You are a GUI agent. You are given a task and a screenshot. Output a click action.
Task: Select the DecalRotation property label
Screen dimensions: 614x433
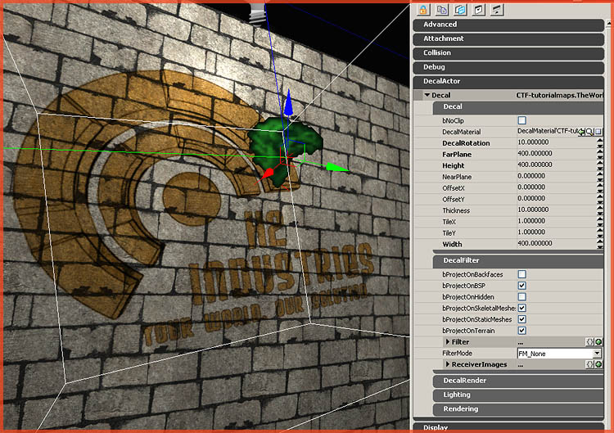click(x=466, y=143)
